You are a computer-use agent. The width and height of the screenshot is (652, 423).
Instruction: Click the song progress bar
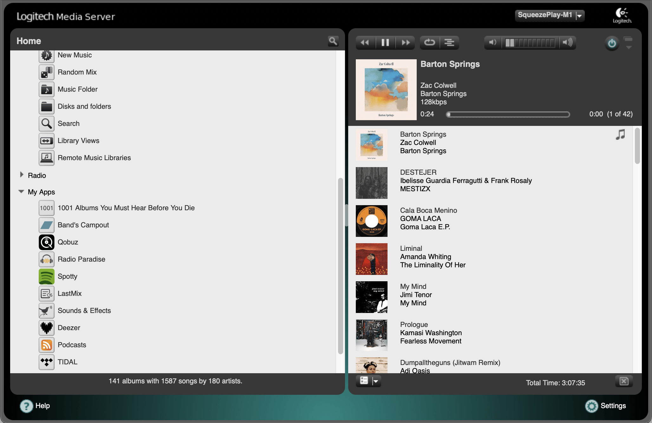coord(508,114)
